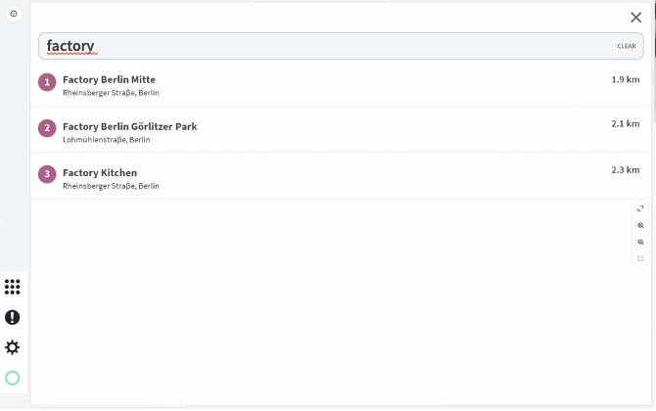Image resolution: width=656 pixels, height=411 pixels.
Task: Open the Factory Berlin Mitte result
Action: [x=340, y=83]
